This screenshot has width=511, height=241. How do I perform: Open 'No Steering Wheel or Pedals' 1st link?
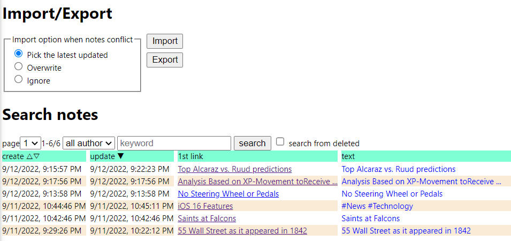coord(228,194)
